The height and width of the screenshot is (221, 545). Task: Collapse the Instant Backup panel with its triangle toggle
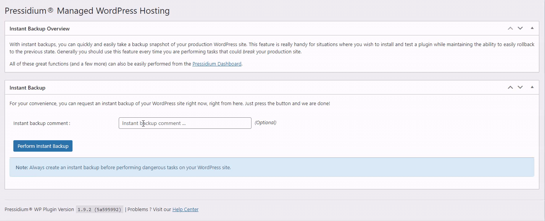[532, 87]
